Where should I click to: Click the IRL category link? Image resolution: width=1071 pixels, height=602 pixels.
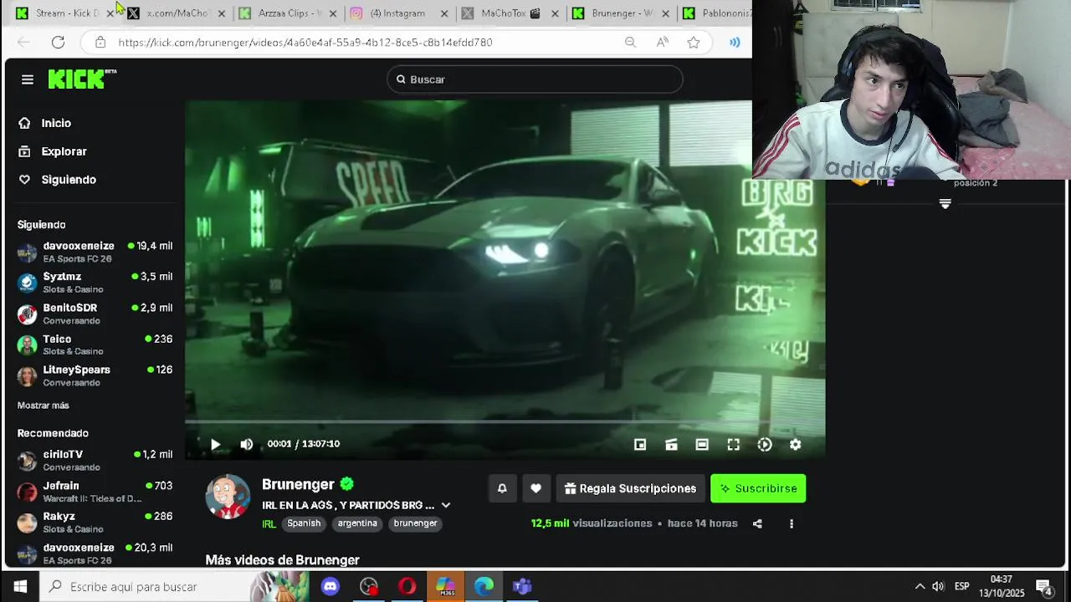coord(269,524)
